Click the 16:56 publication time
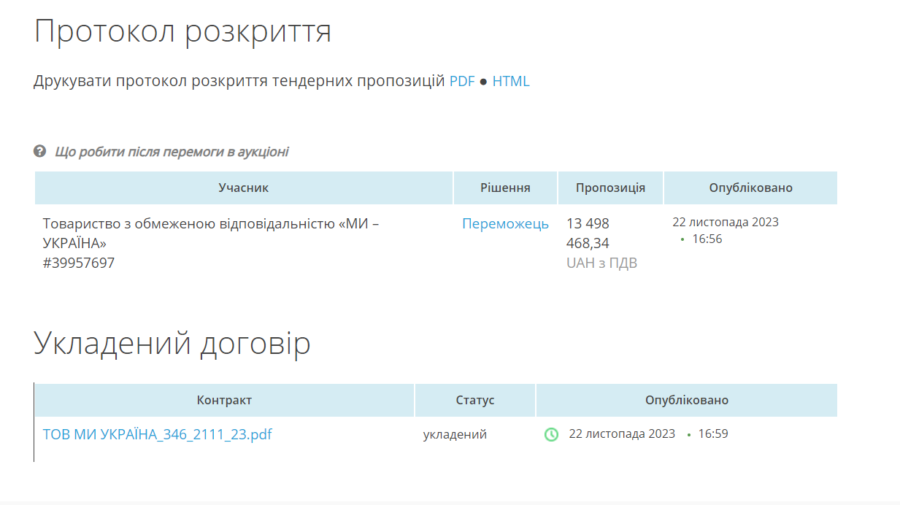This screenshot has width=900, height=505. (x=706, y=239)
